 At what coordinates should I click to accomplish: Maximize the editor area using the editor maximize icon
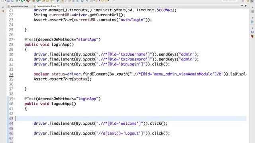coord(245,6)
